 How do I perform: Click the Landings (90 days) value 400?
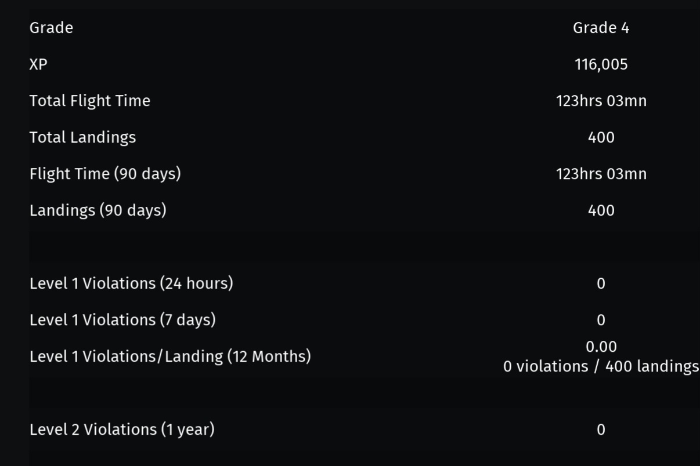[601, 210]
